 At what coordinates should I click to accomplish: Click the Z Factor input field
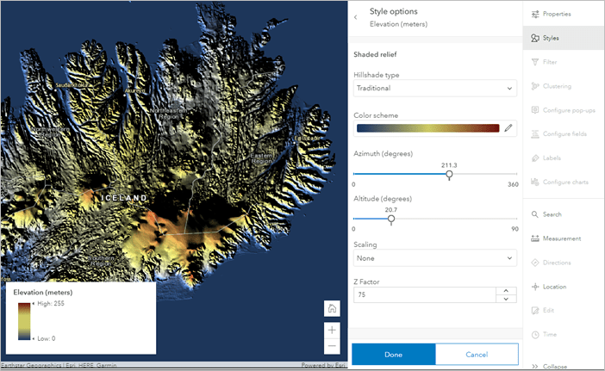click(424, 294)
